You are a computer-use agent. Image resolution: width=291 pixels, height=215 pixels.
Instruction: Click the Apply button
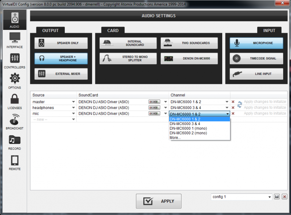coord(159,201)
